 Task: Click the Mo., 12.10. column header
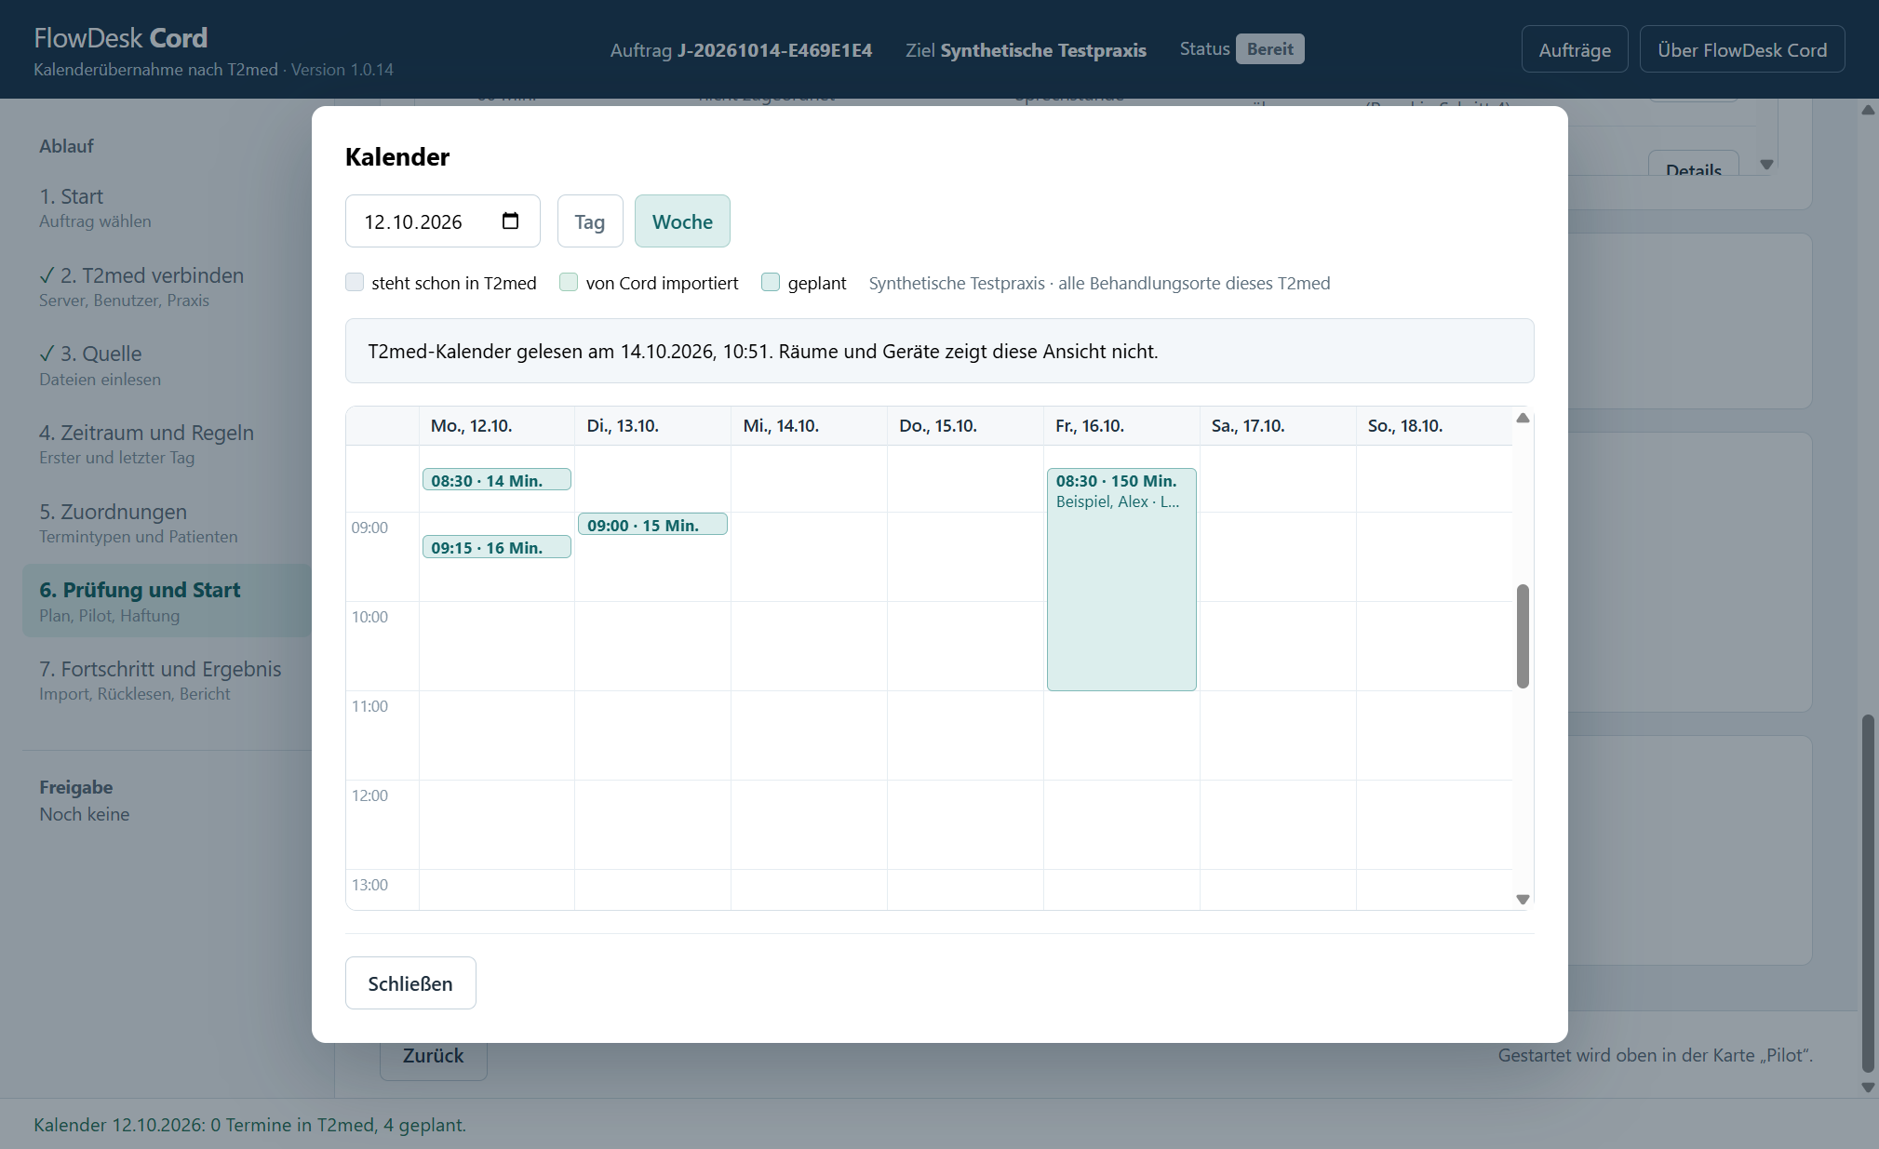tap(496, 426)
